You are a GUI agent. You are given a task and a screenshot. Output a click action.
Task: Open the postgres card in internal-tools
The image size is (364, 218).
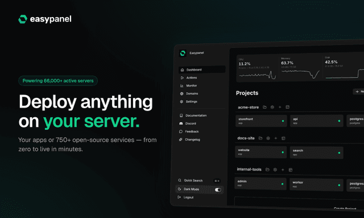[355, 185]
